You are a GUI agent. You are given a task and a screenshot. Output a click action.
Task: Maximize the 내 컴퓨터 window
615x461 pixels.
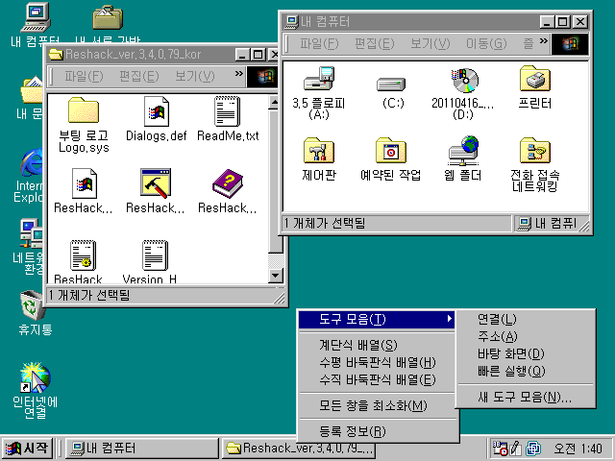click(x=563, y=21)
